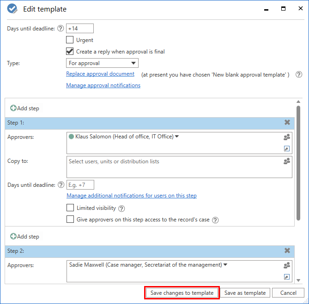Click the help icon beside top Days until deadline
Viewport: 309px width, 304px height.
[60, 29]
